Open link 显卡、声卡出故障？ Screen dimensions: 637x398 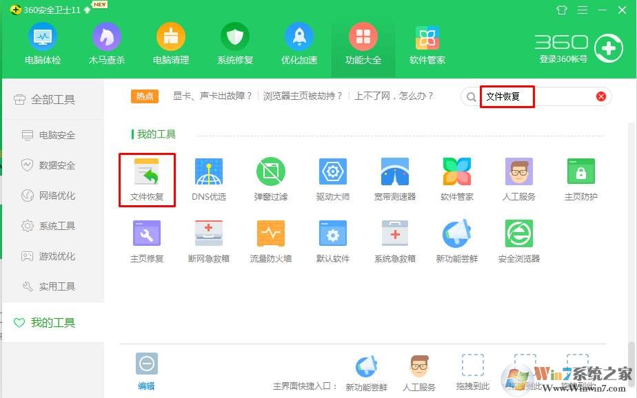point(213,96)
